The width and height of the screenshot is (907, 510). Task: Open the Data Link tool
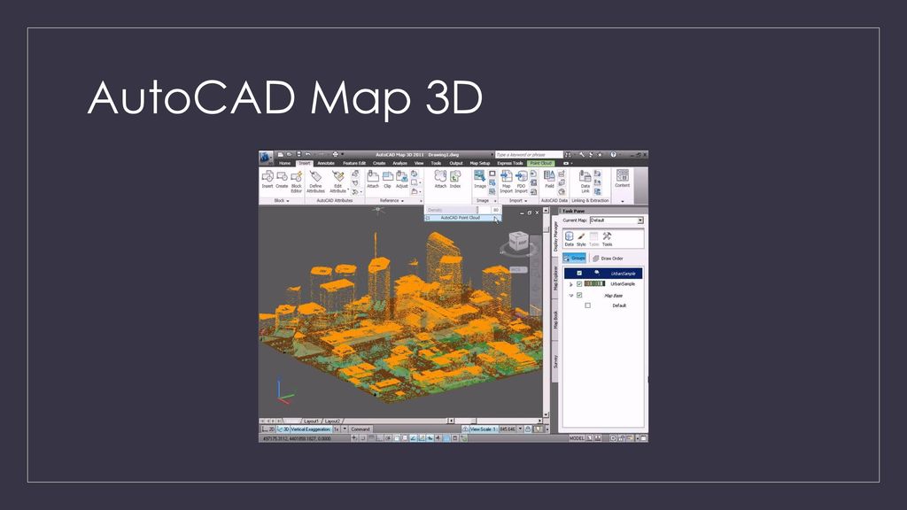pos(585,181)
